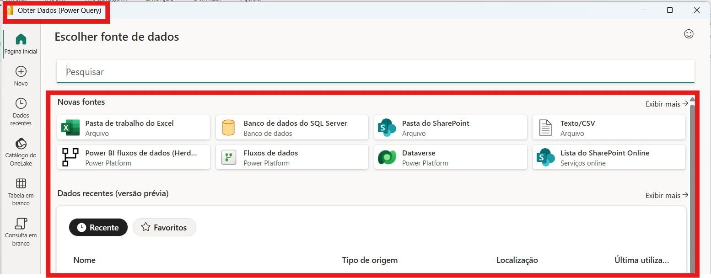The image size is (711, 278).
Task: Click the smiley feedback icon
Action: [x=689, y=34]
